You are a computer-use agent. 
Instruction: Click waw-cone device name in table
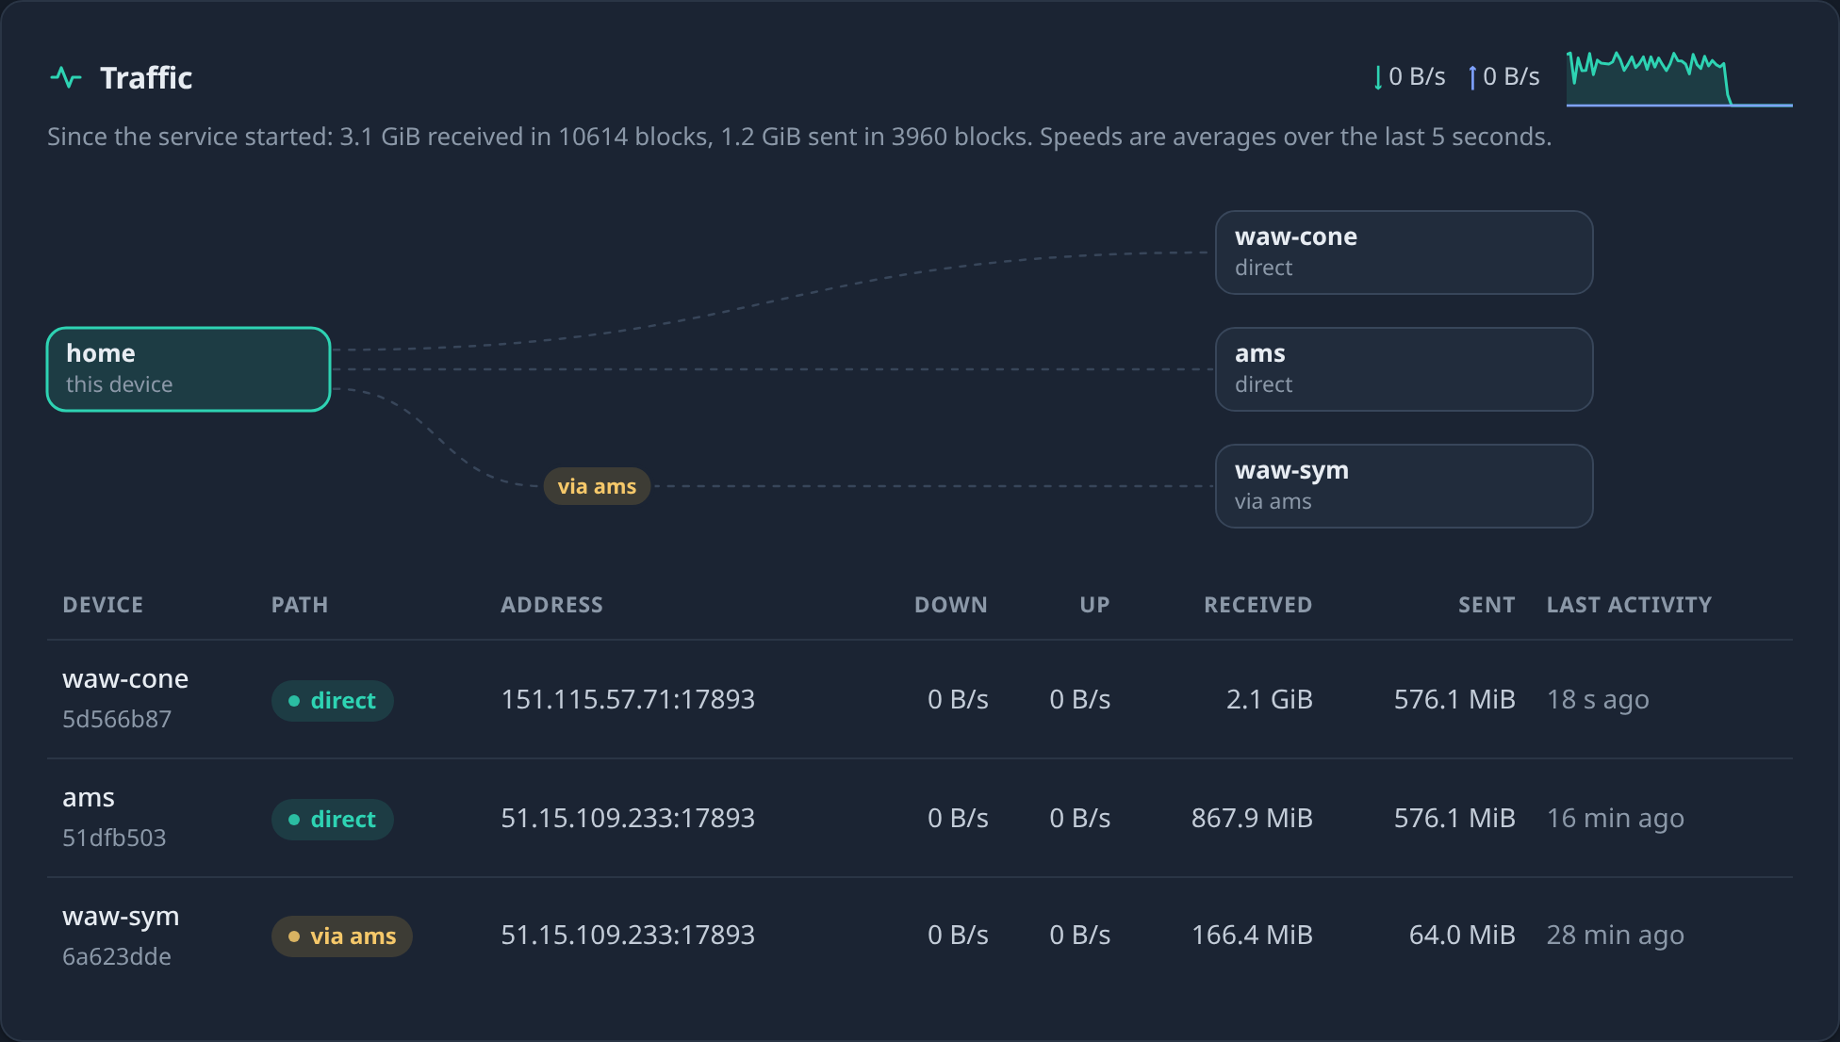coord(125,678)
